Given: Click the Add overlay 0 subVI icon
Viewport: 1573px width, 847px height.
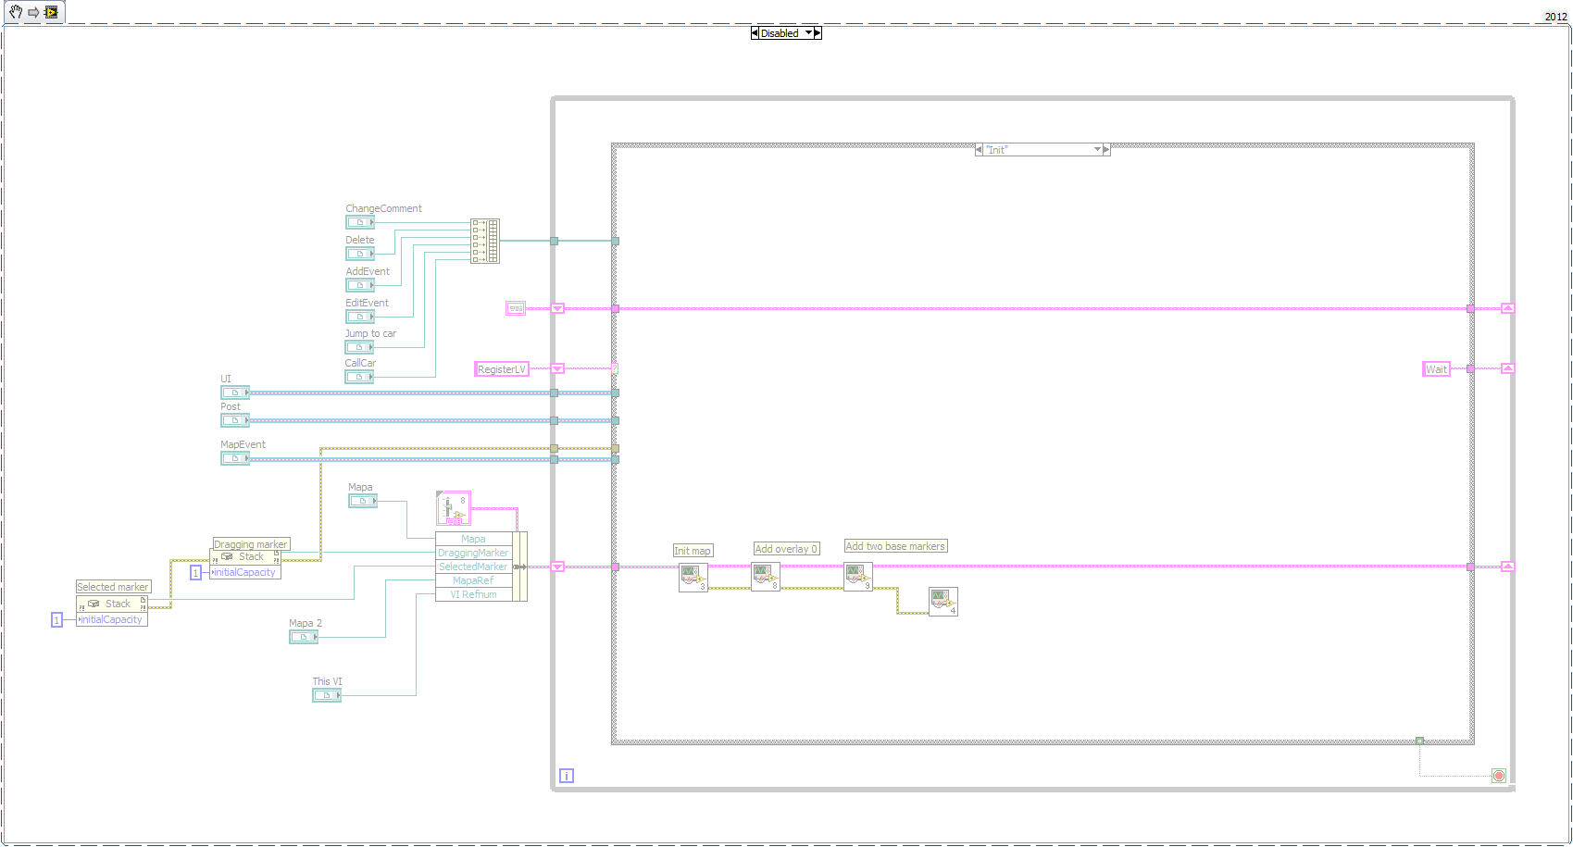Looking at the screenshot, I should (766, 576).
